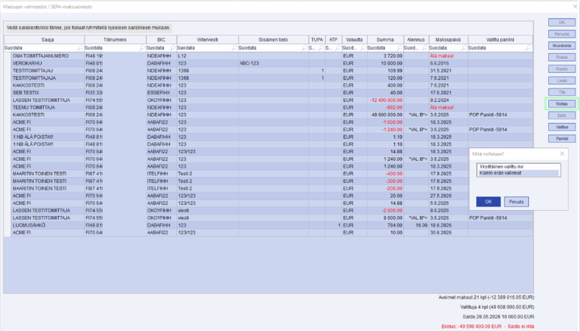Click the Tila button

click(x=561, y=92)
